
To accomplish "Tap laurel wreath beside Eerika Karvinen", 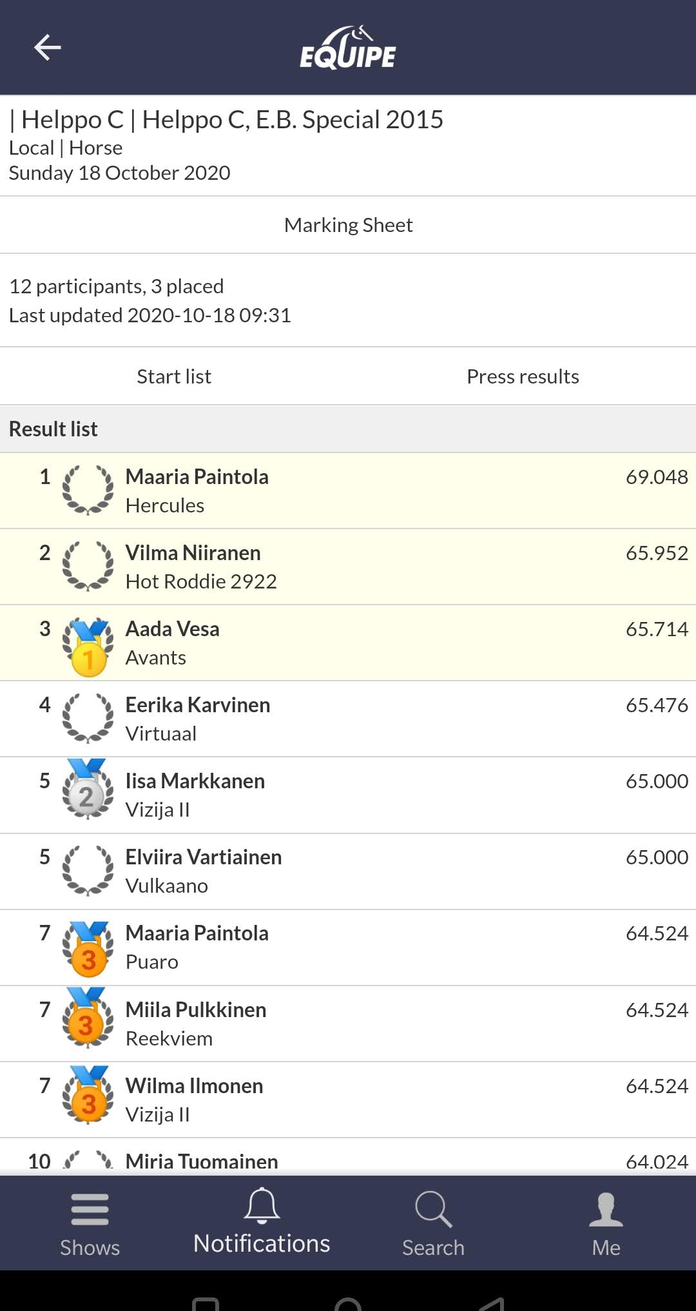I will [x=88, y=718].
